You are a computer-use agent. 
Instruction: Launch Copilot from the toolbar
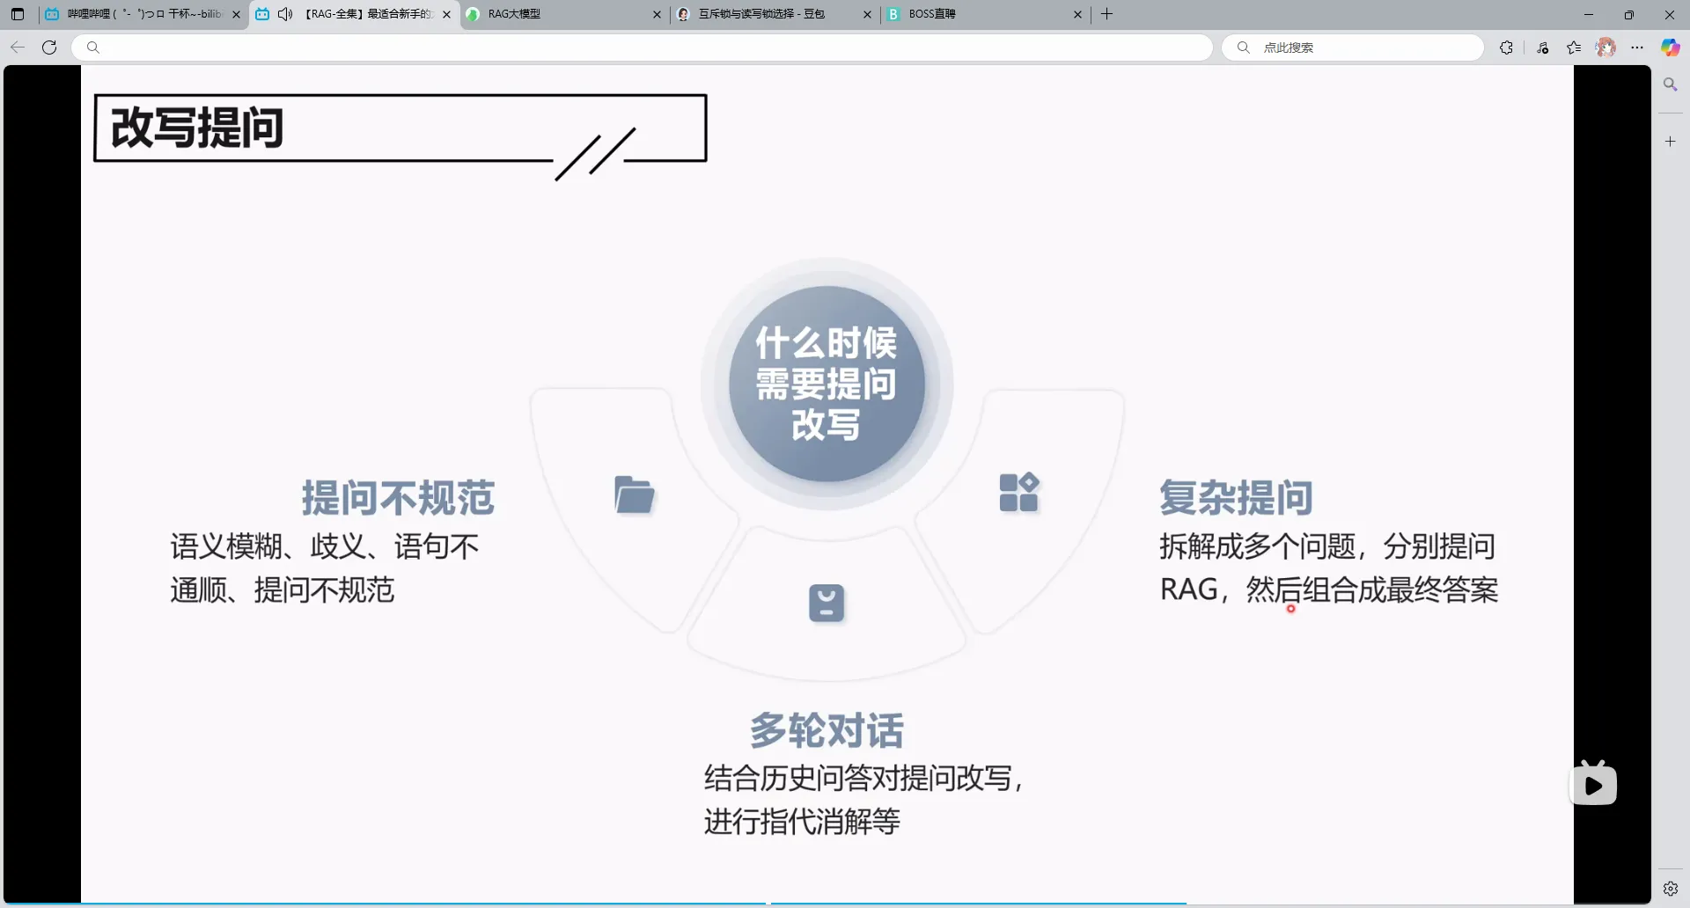[1670, 48]
